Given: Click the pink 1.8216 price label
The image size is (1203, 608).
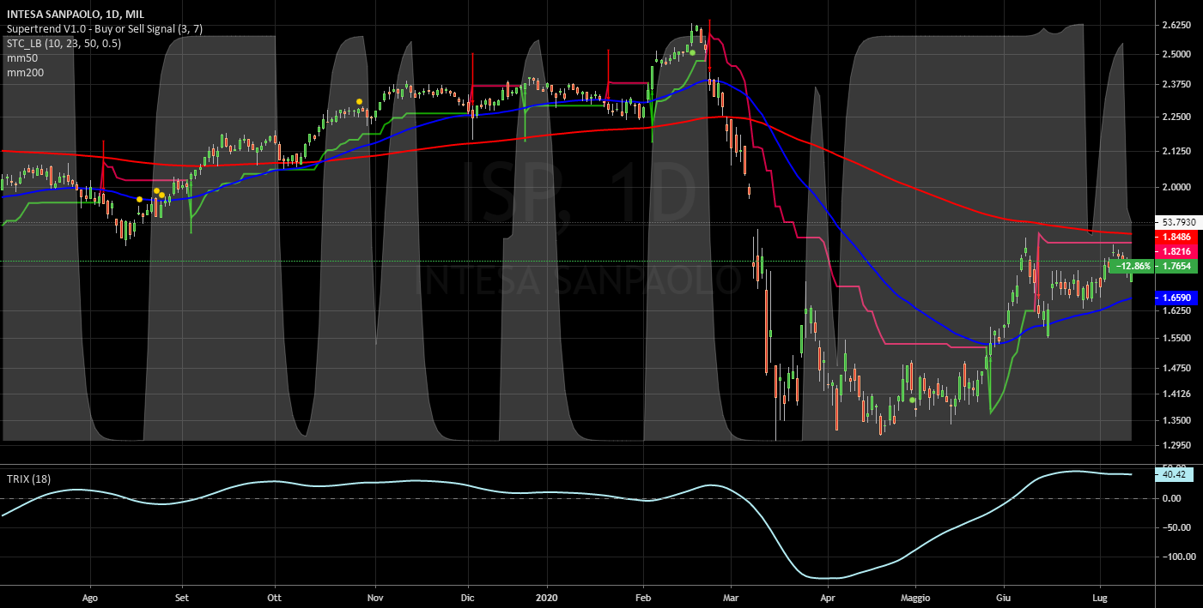Looking at the screenshot, I should 1176,251.
